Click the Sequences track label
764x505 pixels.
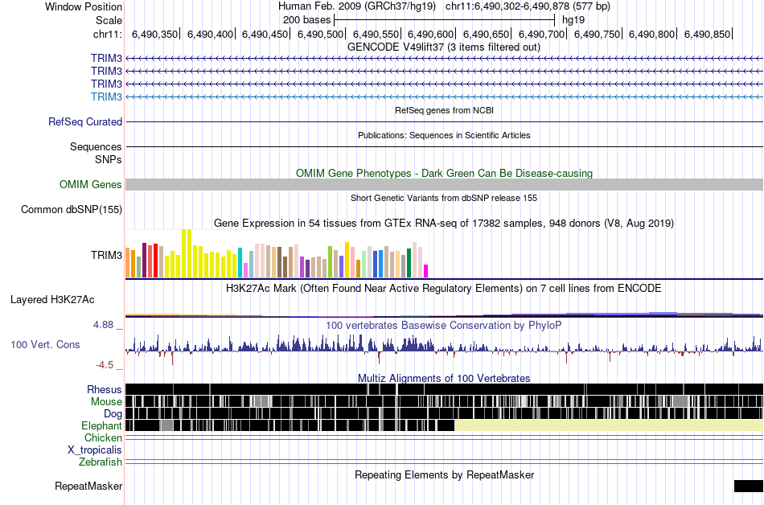pos(96,146)
